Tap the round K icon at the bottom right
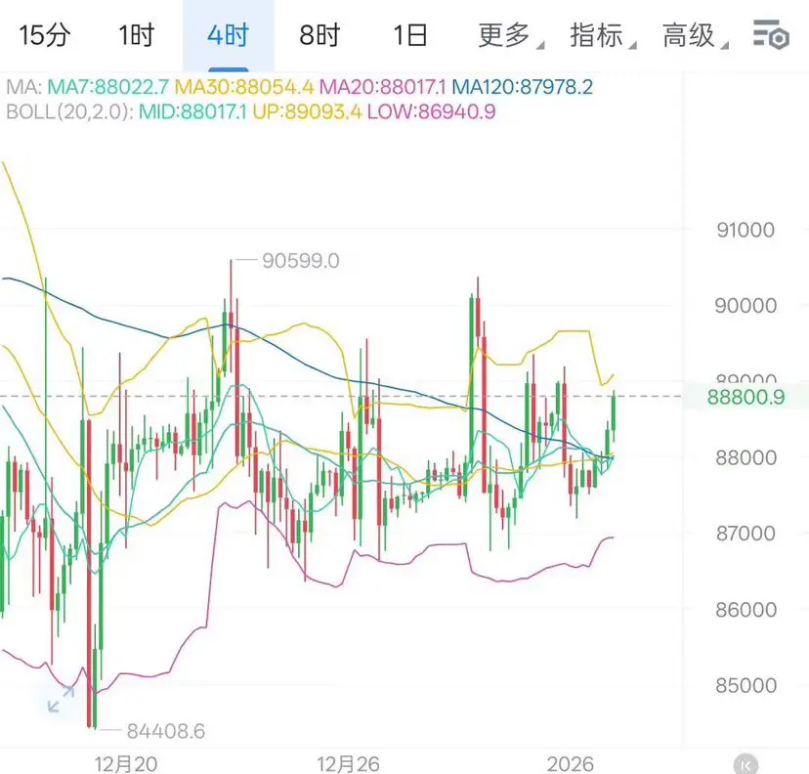The width and height of the screenshot is (809, 774). (745, 764)
